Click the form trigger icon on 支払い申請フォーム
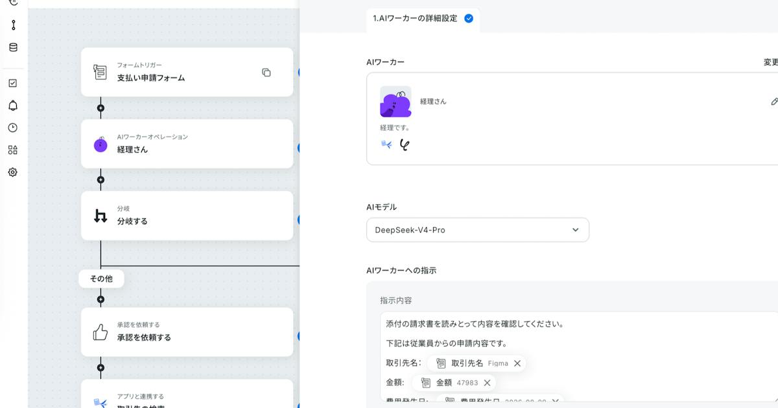The image size is (778, 408). click(100, 72)
